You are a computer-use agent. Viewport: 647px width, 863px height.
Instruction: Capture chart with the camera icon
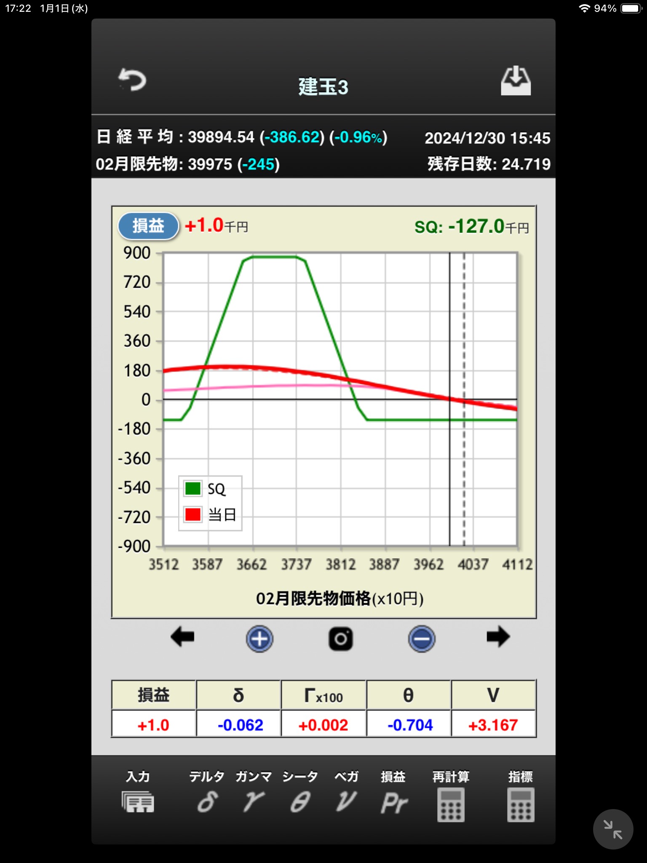click(340, 639)
